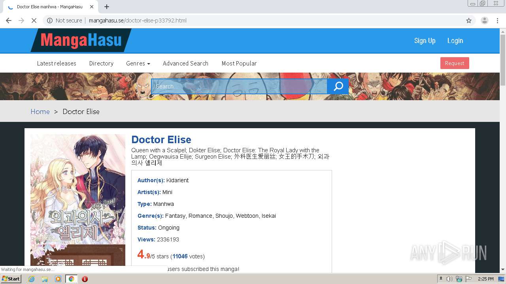Click the Windows Start button
Viewport: 506px width, 284px height.
click(11, 279)
